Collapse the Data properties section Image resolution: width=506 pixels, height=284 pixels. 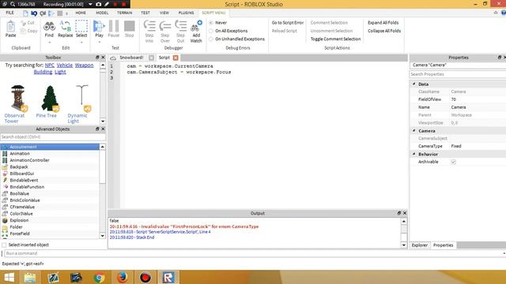(x=414, y=84)
